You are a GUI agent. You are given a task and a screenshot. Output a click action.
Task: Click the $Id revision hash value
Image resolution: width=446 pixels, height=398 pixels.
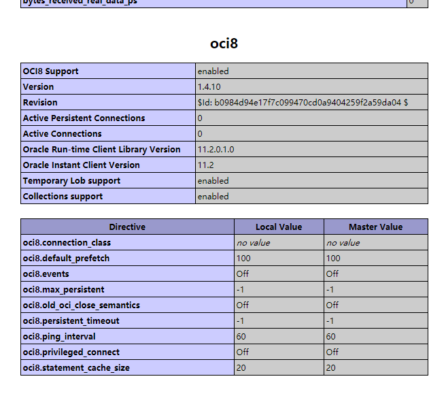303,103
